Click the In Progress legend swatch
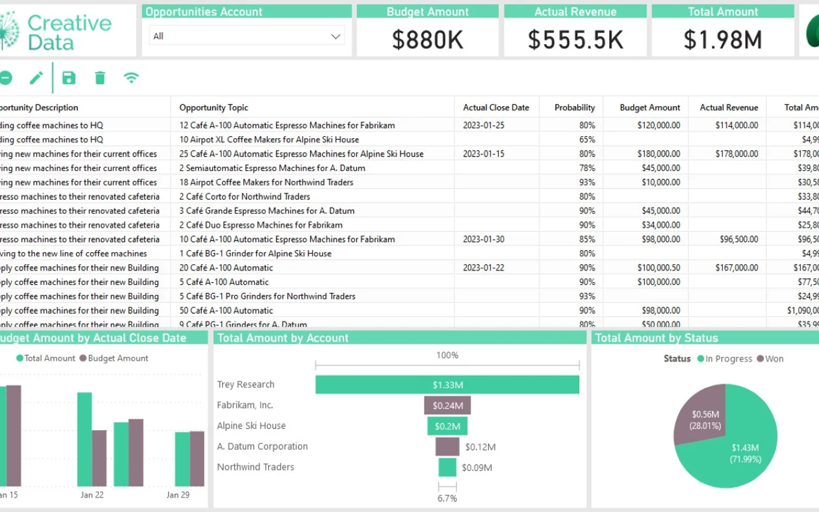 (x=701, y=359)
